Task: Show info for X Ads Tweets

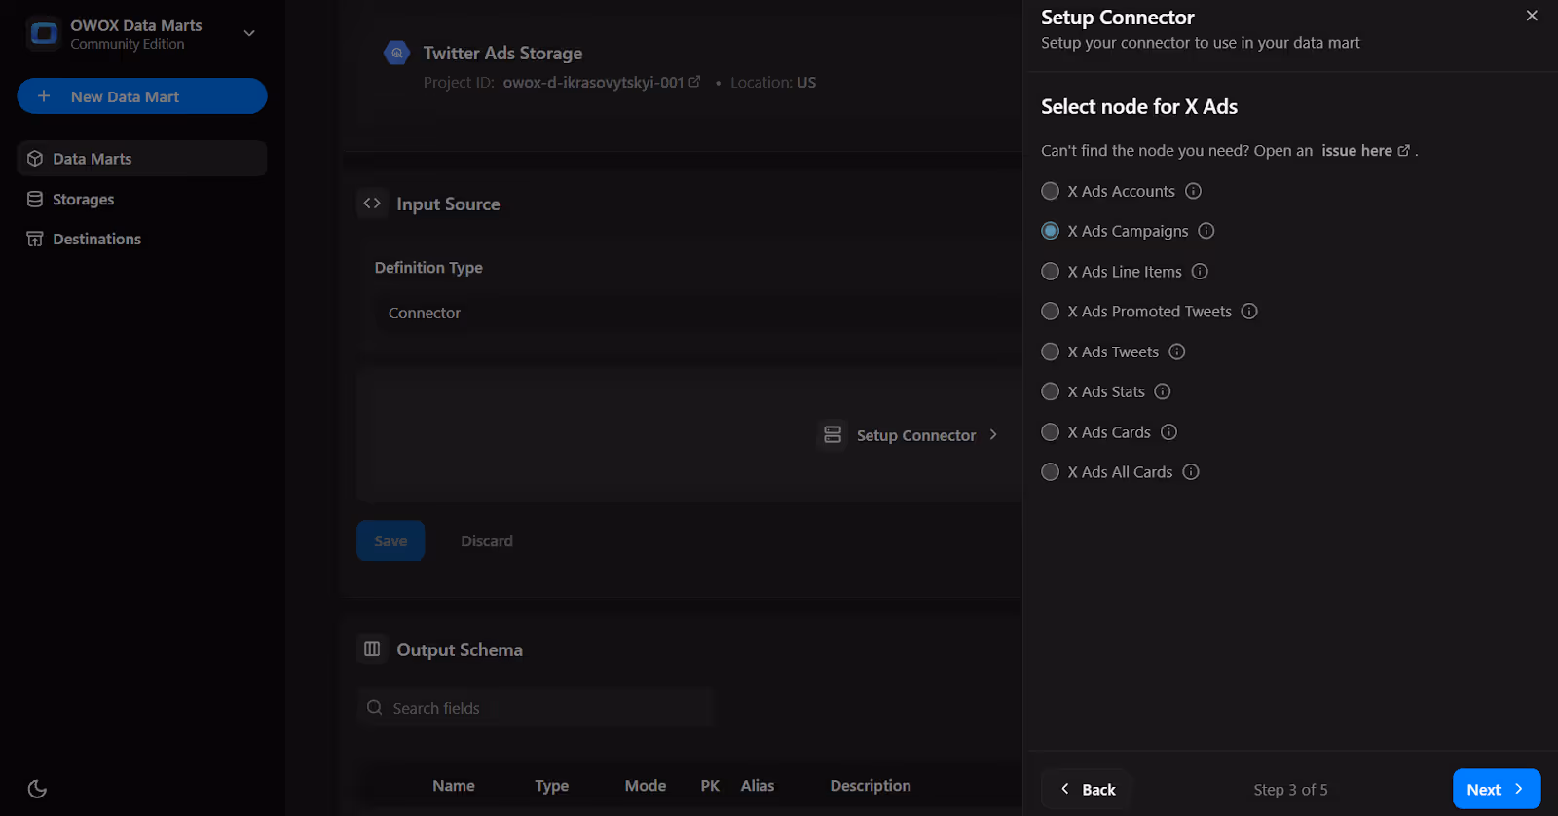Action: point(1176,352)
